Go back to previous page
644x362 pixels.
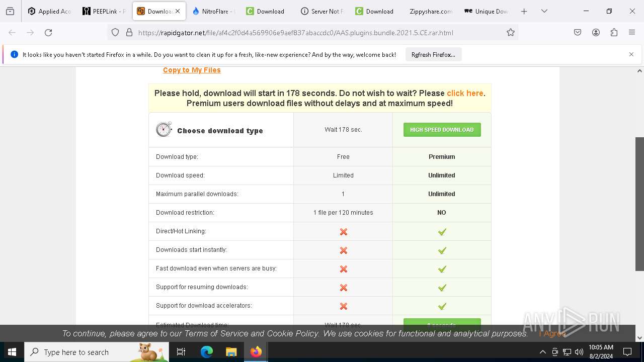click(x=12, y=32)
